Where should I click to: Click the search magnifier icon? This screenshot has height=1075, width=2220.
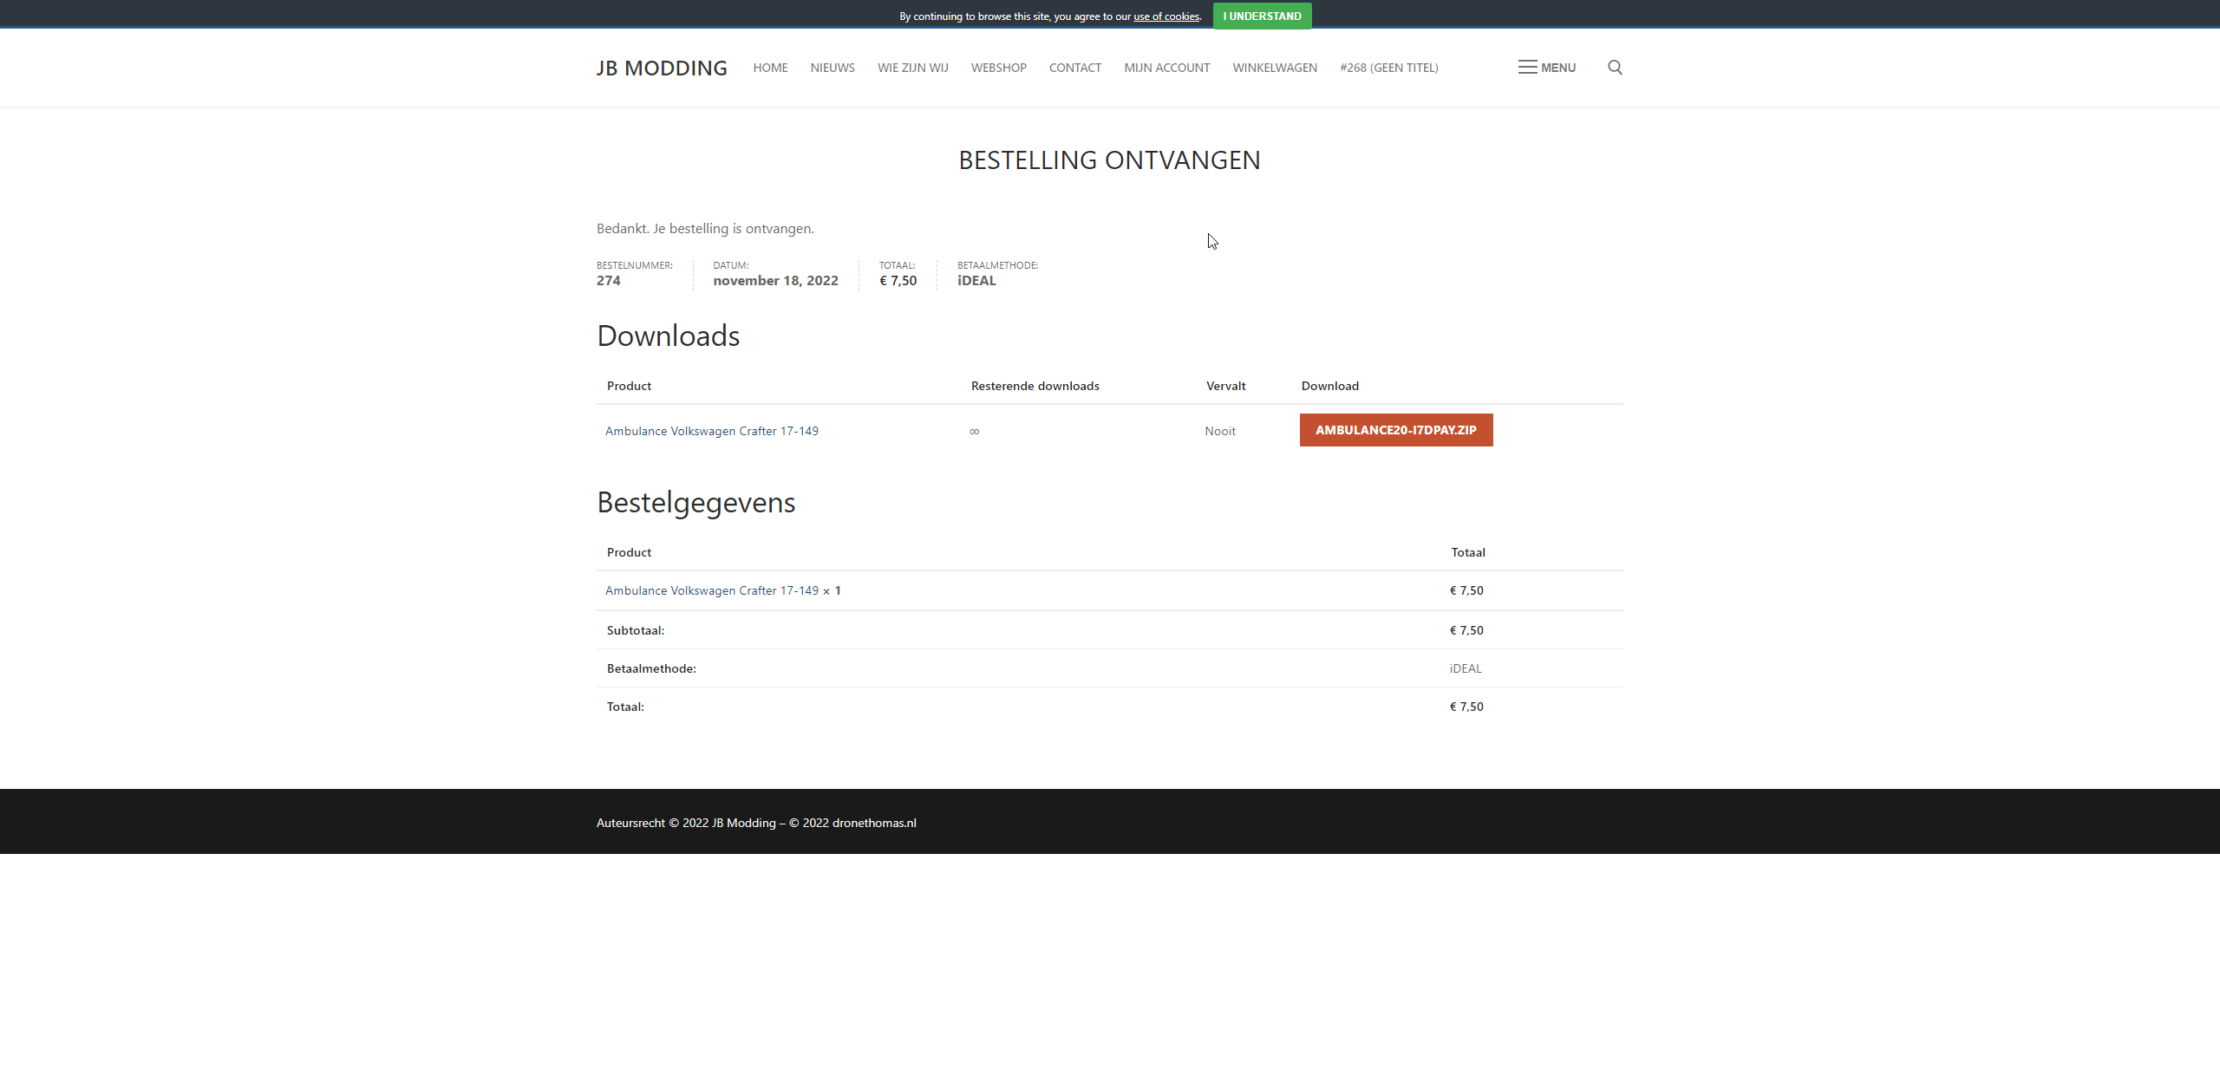(1615, 68)
